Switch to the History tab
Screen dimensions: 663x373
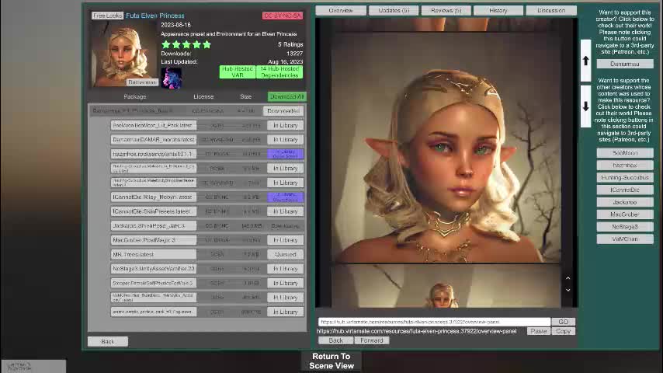pyautogui.click(x=498, y=10)
